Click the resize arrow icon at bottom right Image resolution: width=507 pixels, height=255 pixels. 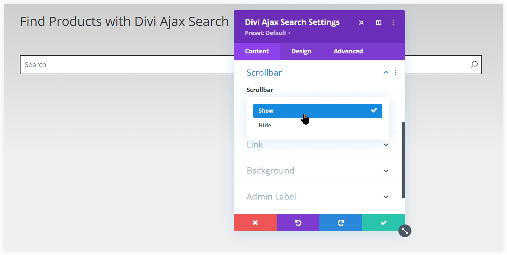pyautogui.click(x=405, y=231)
